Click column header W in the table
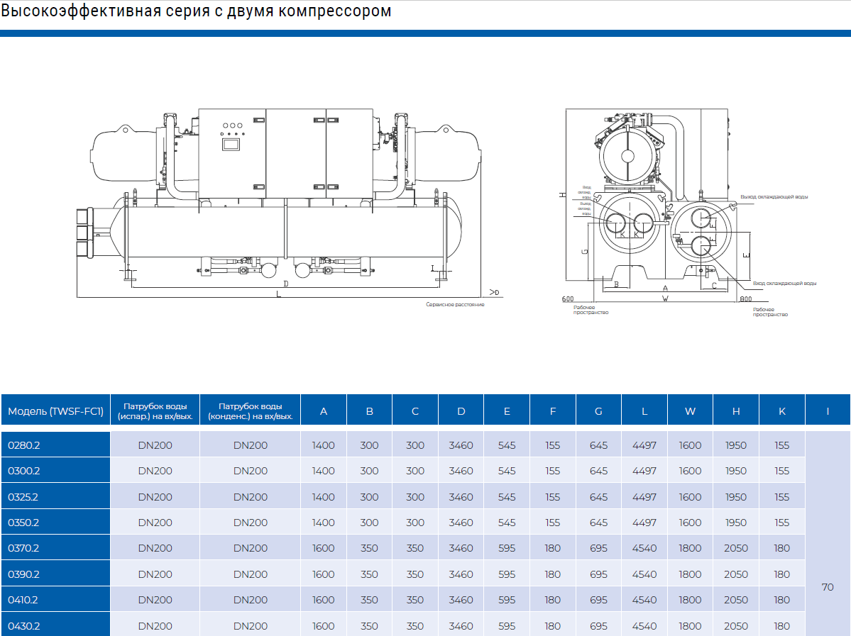 coord(690,411)
